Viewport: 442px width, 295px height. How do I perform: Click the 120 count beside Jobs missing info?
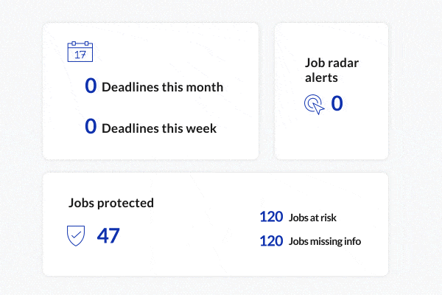(x=271, y=241)
